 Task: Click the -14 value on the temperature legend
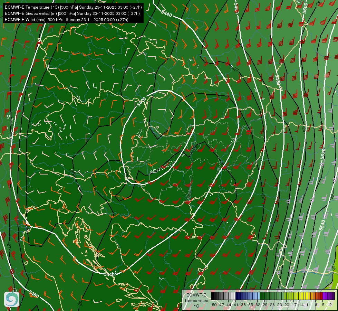[x=301, y=305]
